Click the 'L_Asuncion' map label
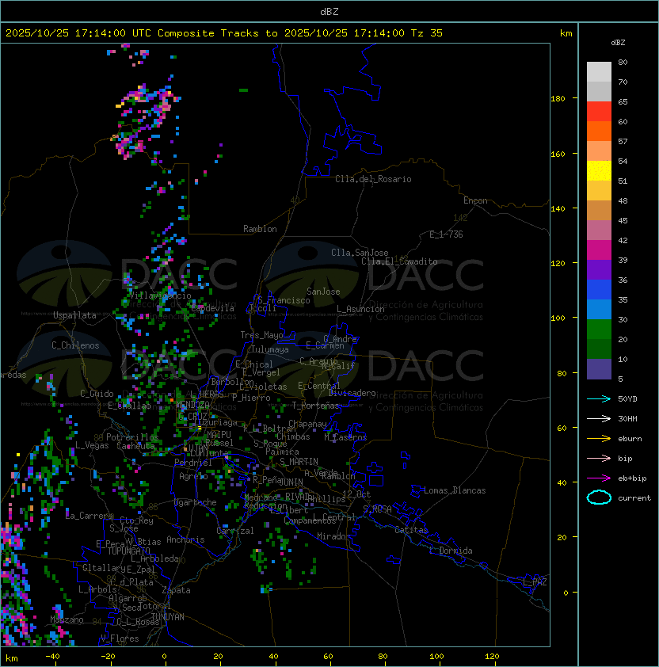Viewport: 659px width, 667px height. coord(360,309)
